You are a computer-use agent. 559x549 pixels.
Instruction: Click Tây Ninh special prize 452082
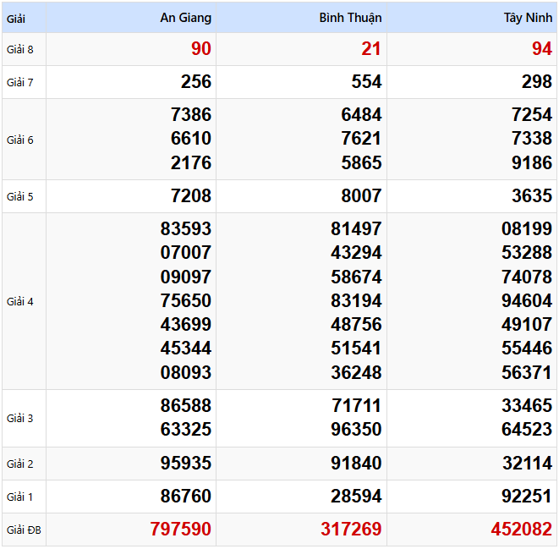(x=521, y=530)
